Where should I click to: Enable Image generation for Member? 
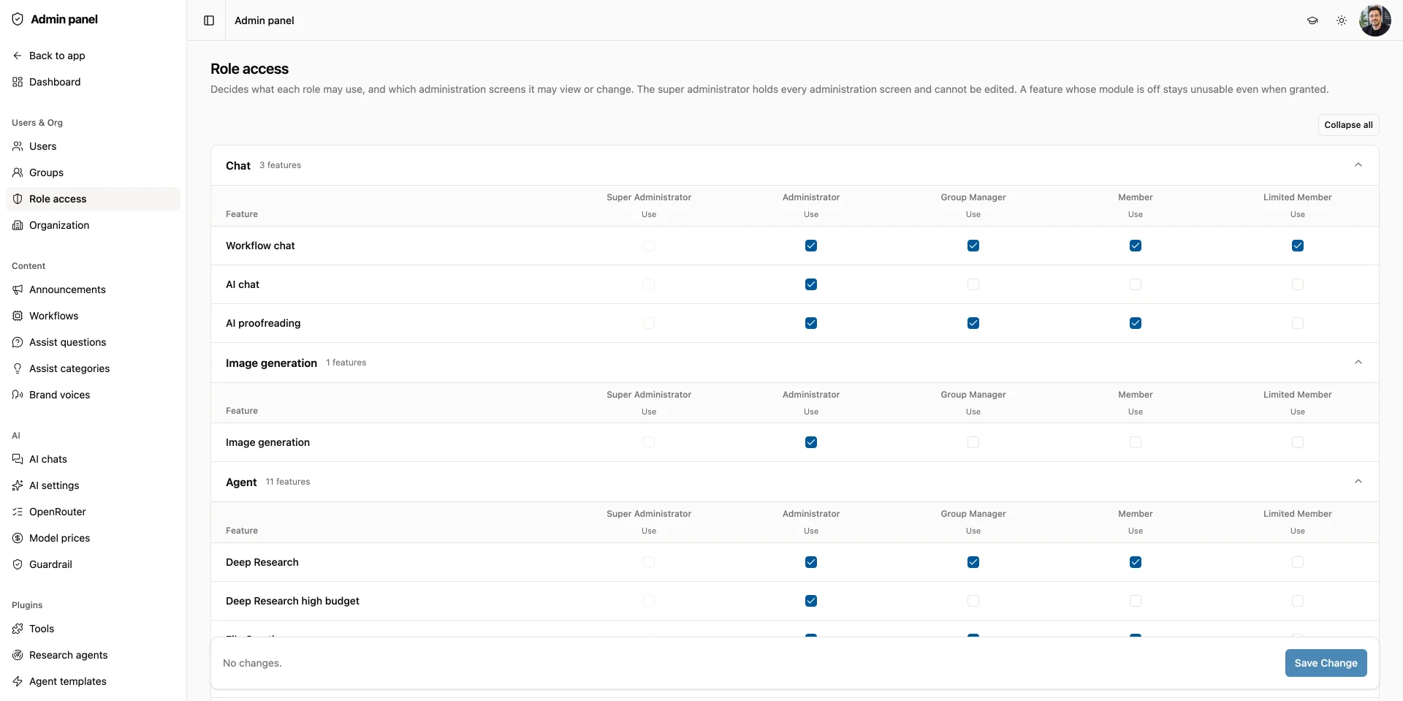pos(1136,442)
